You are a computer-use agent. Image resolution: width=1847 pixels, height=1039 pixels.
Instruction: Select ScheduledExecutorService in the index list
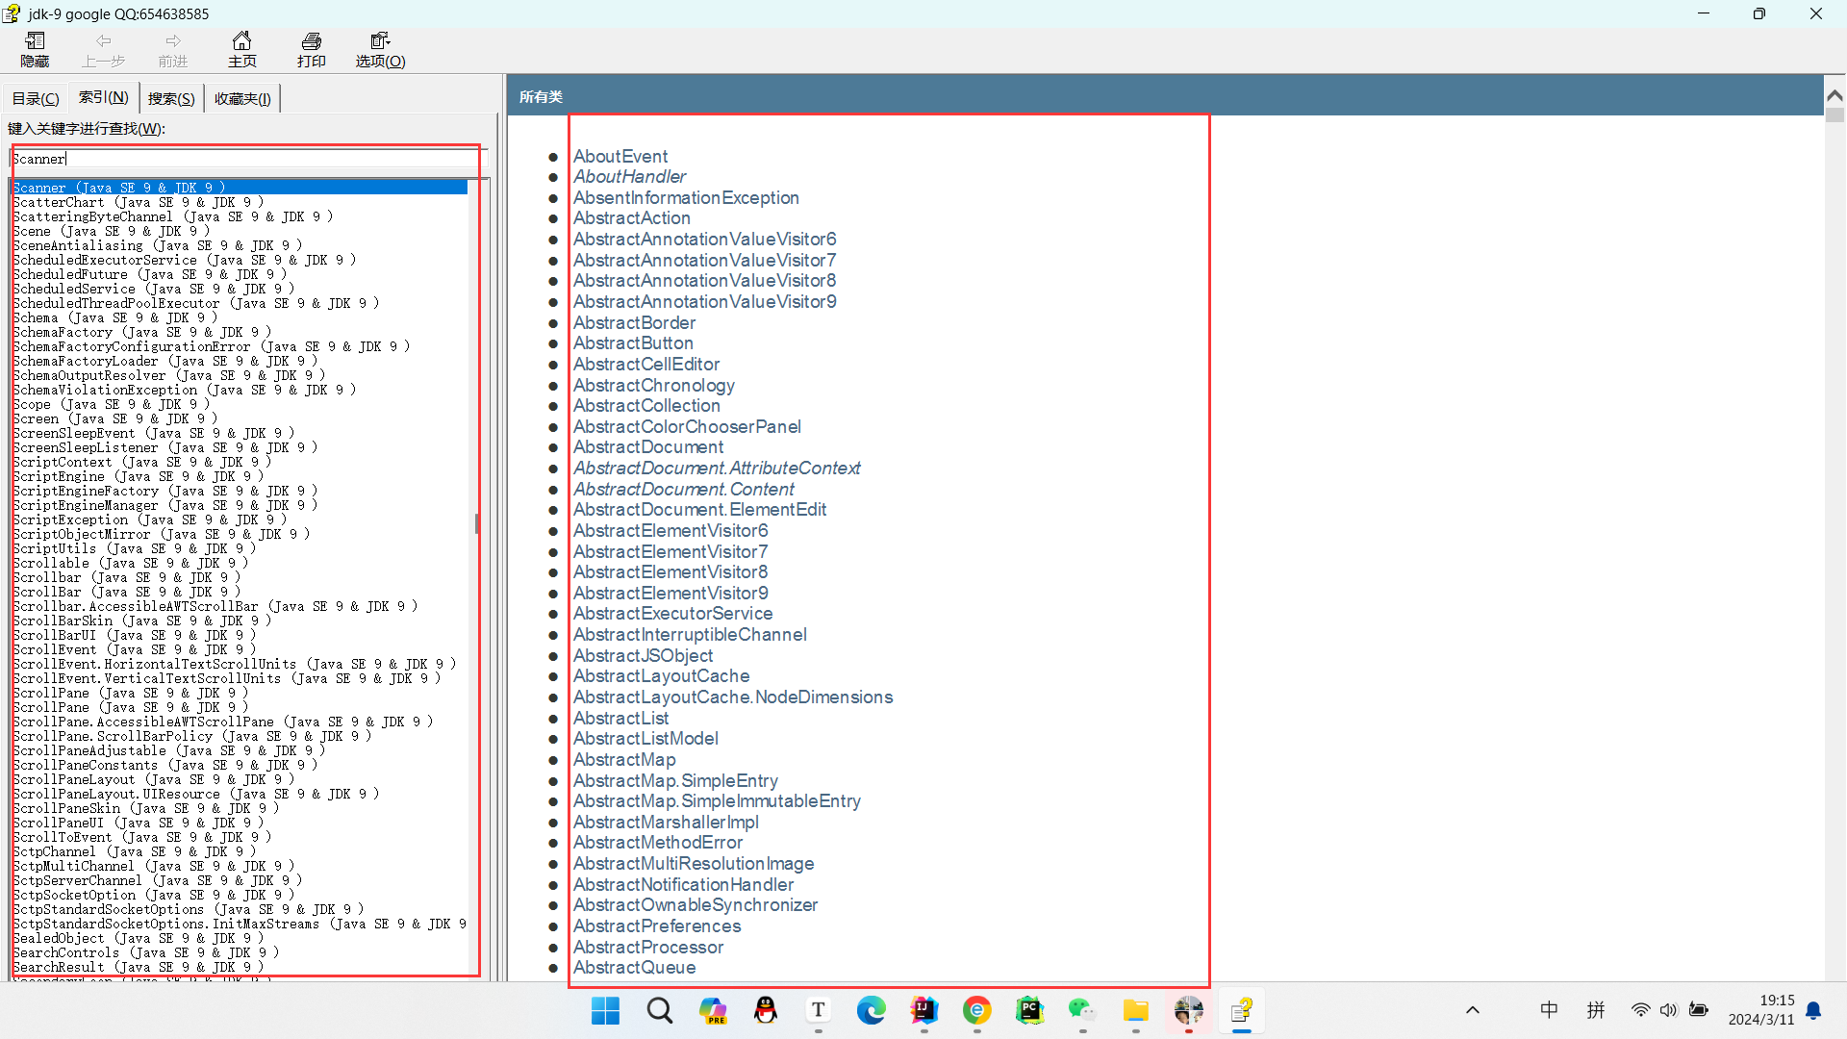[x=184, y=260]
